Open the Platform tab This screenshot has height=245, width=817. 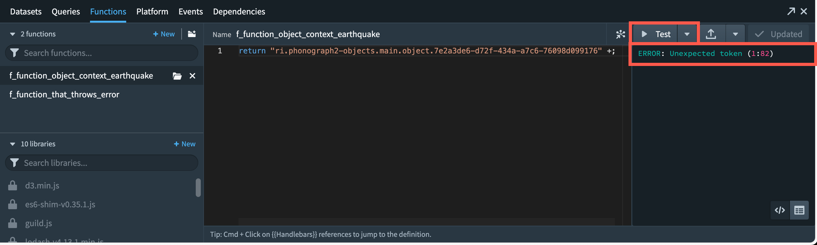point(152,11)
